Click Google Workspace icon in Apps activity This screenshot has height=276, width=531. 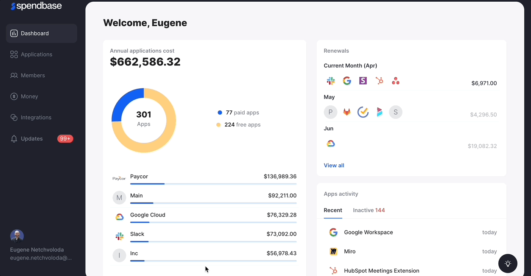(x=333, y=232)
